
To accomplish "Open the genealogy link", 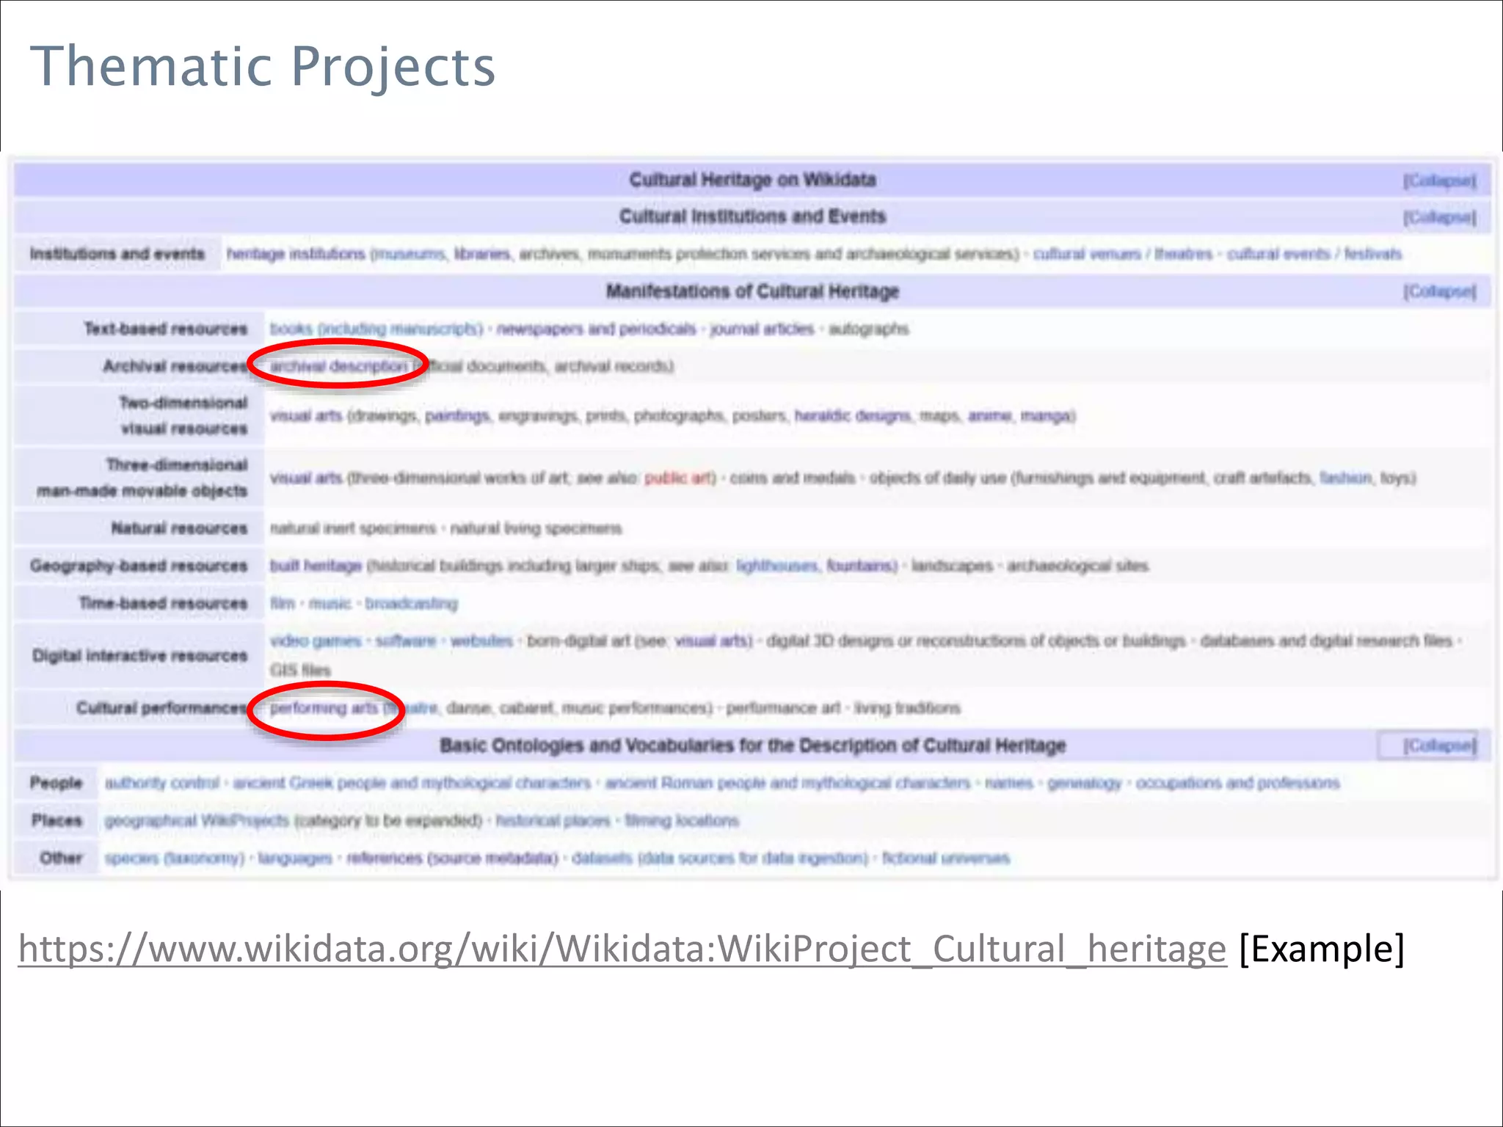I will pos(1084,783).
